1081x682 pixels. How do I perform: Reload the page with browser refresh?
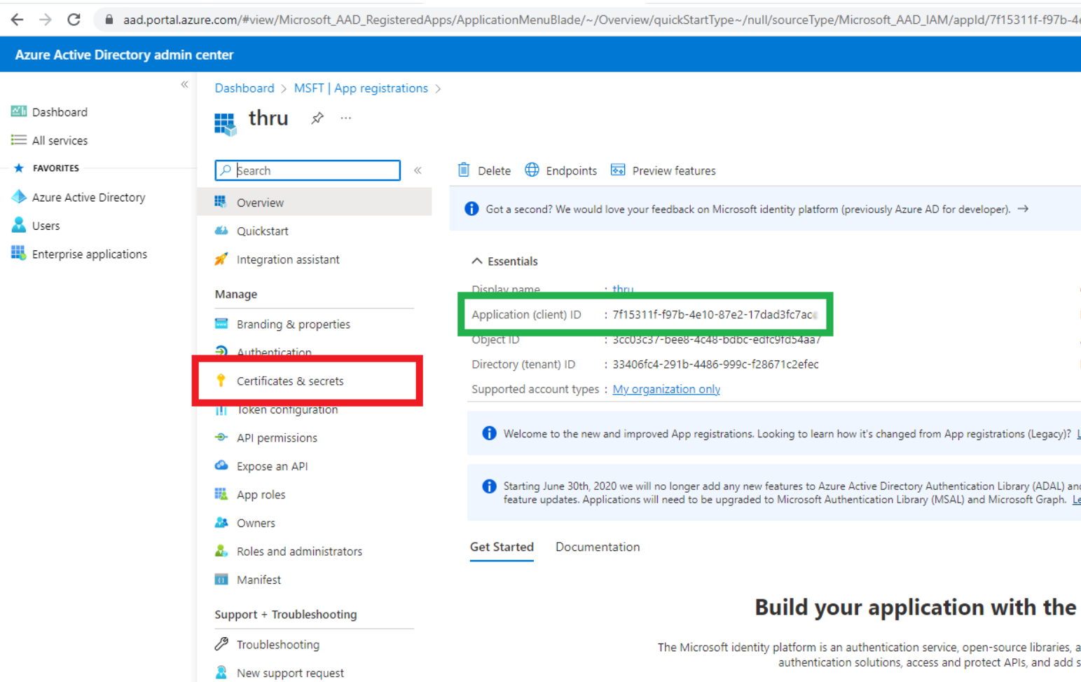click(x=74, y=20)
